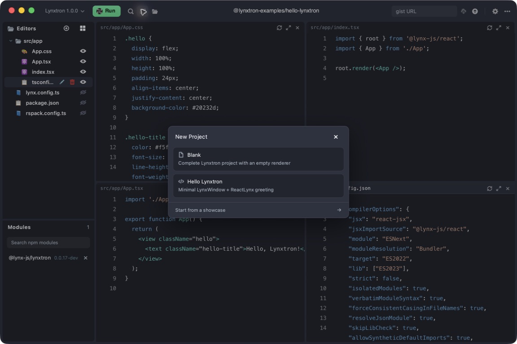
Task: Show lynx.config.ts editor with its hidden-eye icon
Action: point(83,92)
